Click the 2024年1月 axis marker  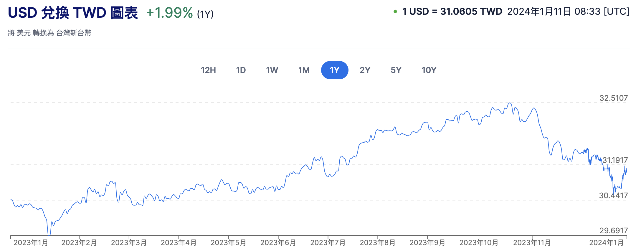pos(607,243)
